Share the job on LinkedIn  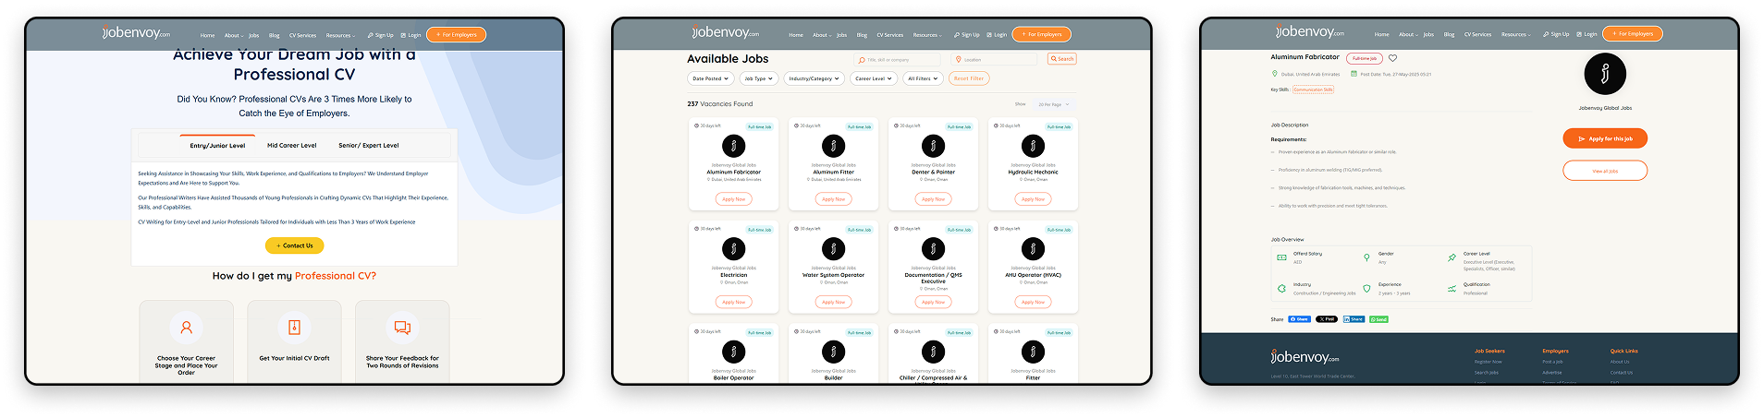(x=1354, y=319)
